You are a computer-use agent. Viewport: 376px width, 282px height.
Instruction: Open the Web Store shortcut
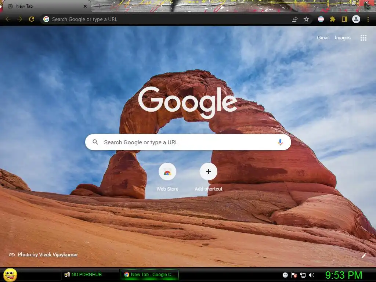point(167,177)
